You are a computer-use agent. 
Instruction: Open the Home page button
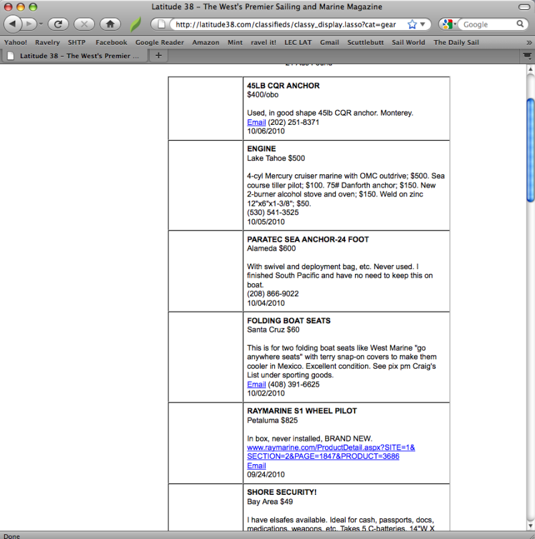tap(110, 24)
